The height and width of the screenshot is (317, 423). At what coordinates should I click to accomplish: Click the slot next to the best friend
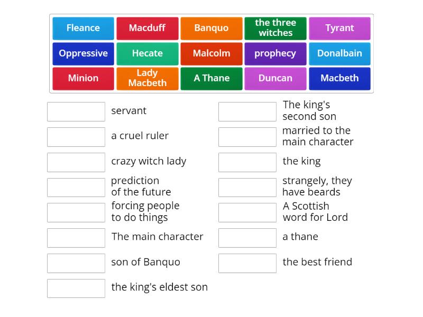click(x=247, y=263)
